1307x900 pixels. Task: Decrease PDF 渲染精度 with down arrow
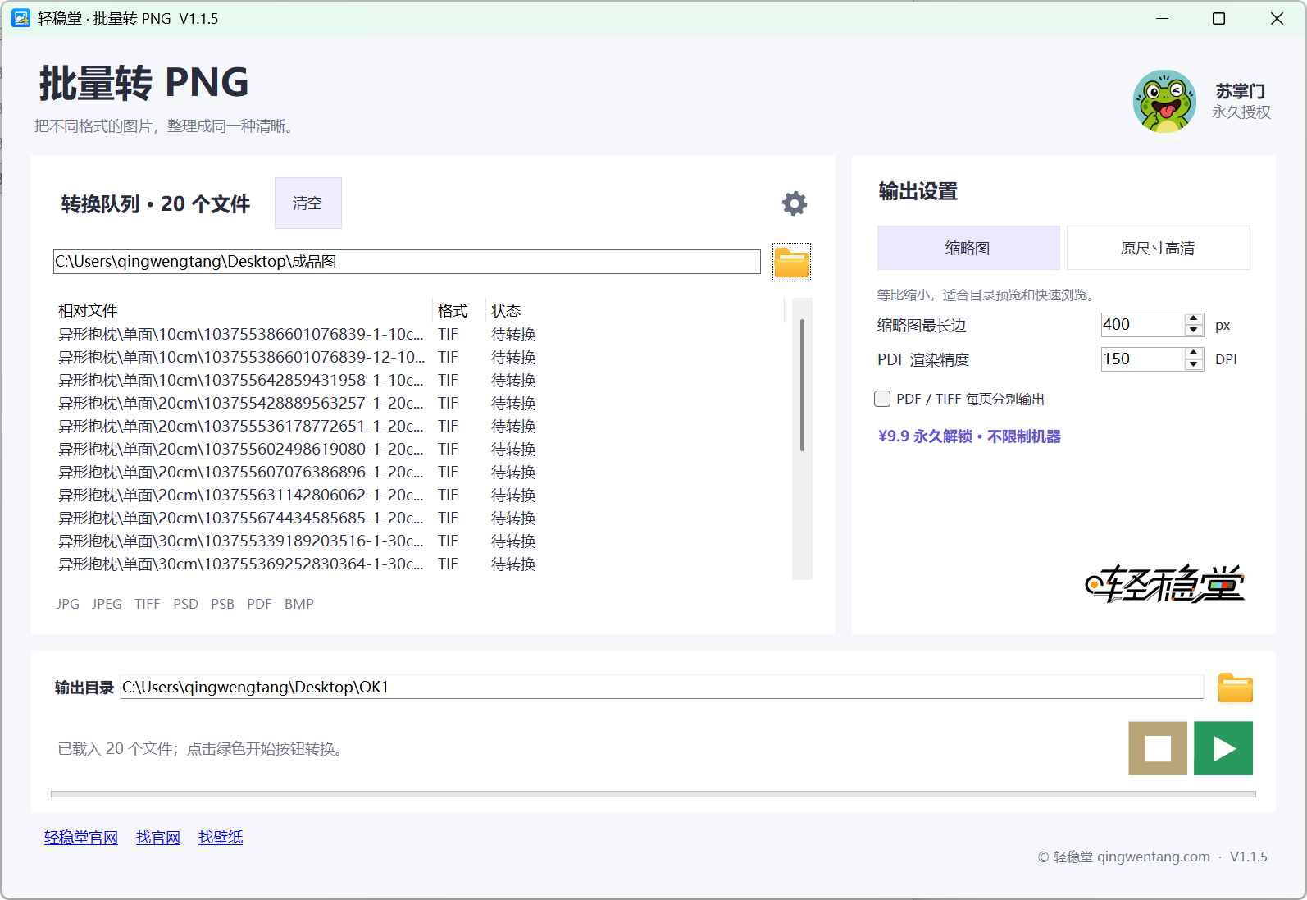click(x=1194, y=365)
